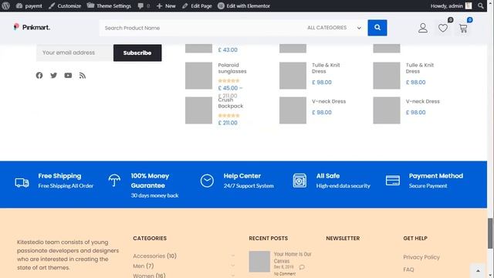Open the FAQ footer link
The width and height of the screenshot is (494, 278).
click(408, 270)
